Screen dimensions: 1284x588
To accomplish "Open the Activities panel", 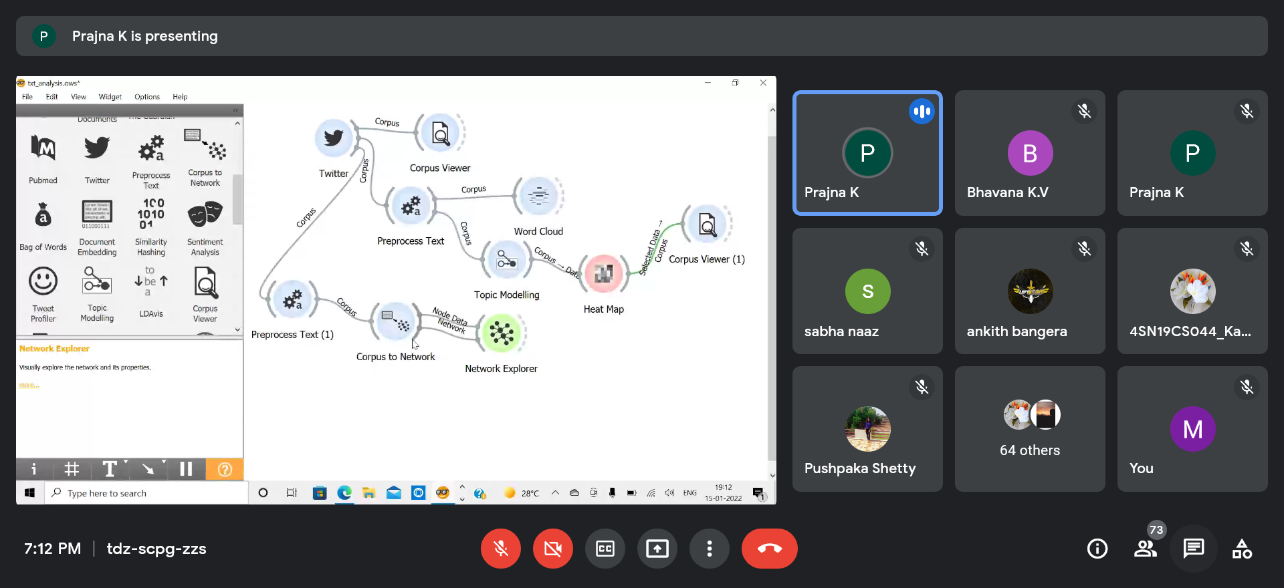I will 1242,549.
